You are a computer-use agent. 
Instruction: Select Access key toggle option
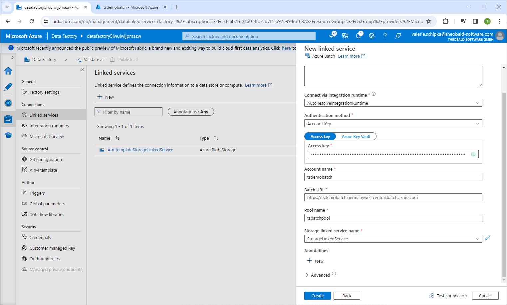tap(320, 136)
